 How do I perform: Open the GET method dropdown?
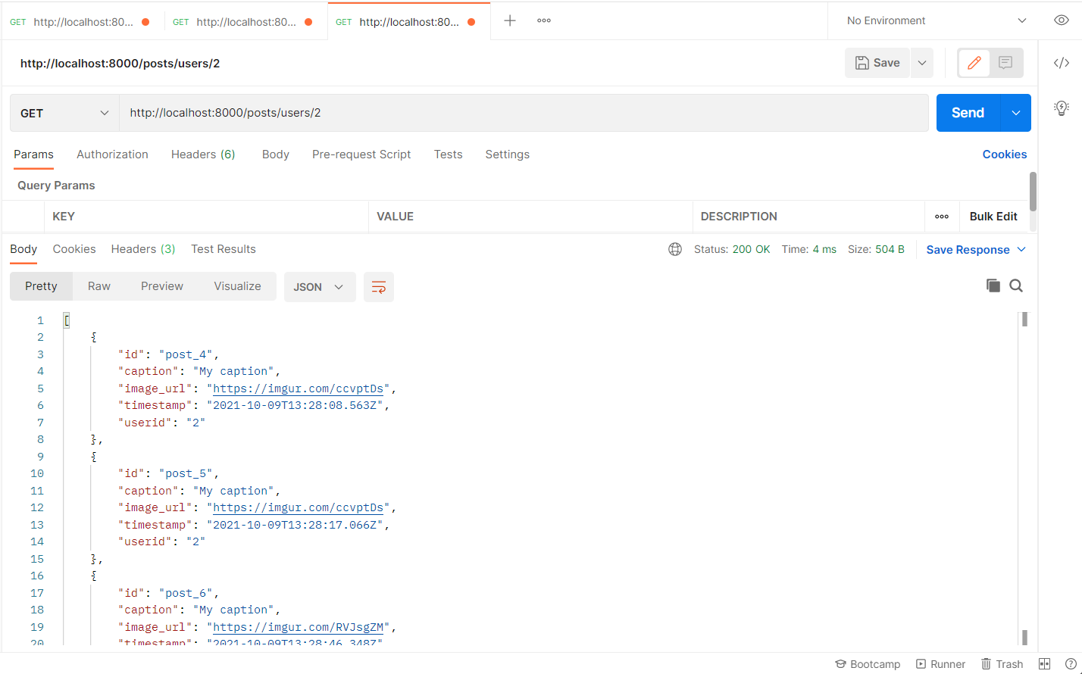tap(64, 113)
